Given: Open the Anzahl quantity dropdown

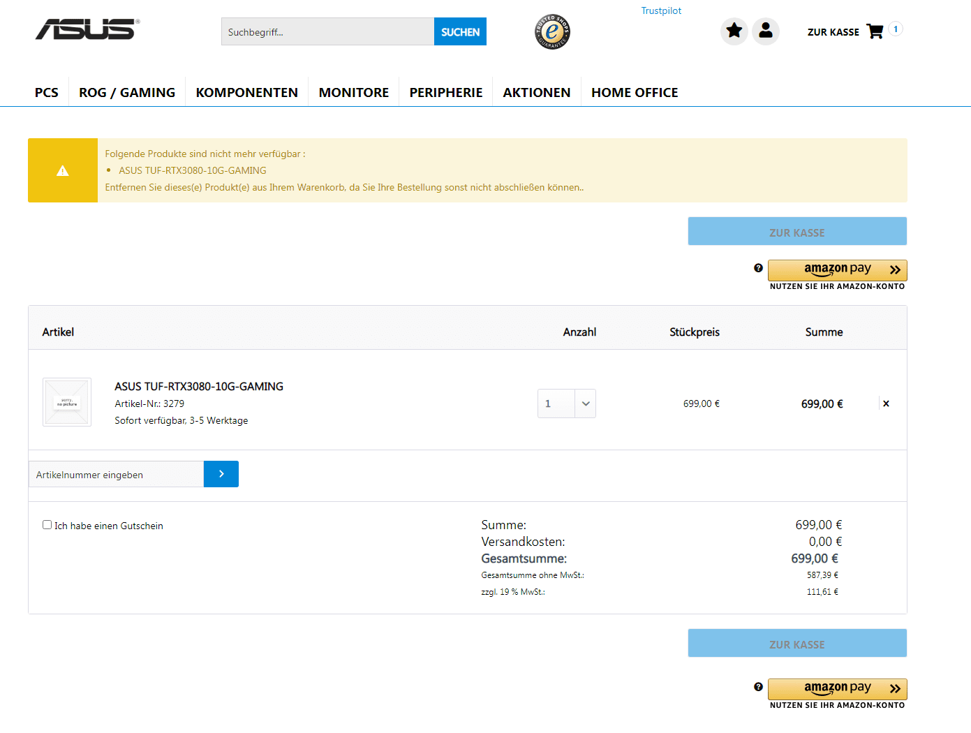Looking at the screenshot, I should [585, 403].
